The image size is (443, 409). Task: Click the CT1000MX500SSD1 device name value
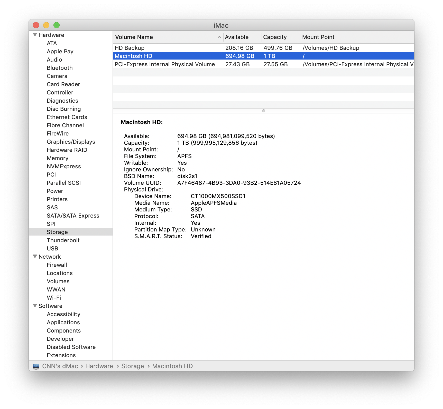(x=218, y=196)
